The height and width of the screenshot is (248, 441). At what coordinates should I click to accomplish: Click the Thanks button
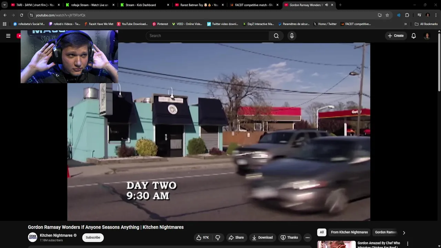(289, 238)
